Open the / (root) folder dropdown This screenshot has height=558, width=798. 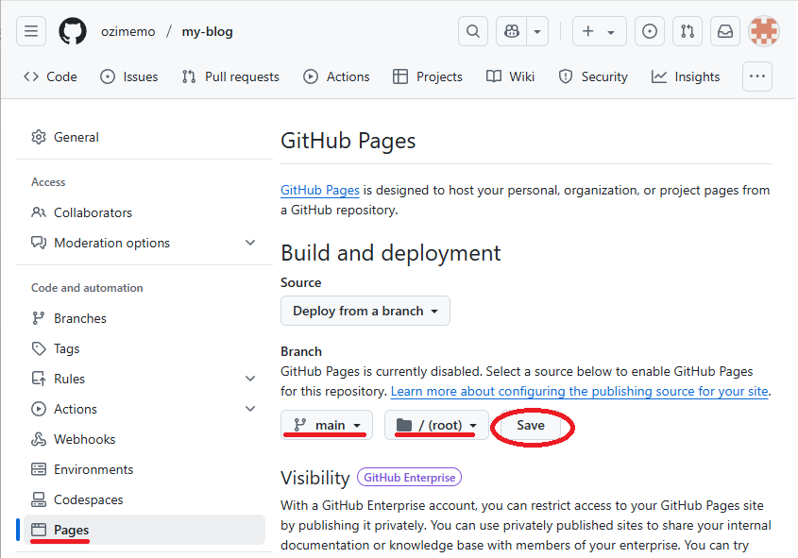[x=436, y=425]
